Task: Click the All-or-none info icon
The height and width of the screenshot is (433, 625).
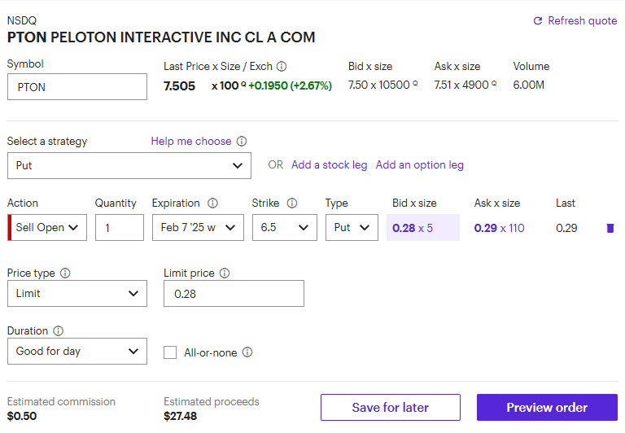Action: (x=247, y=352)
